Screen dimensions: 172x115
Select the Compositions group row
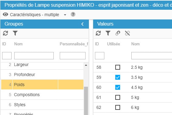tap(42, 95)
